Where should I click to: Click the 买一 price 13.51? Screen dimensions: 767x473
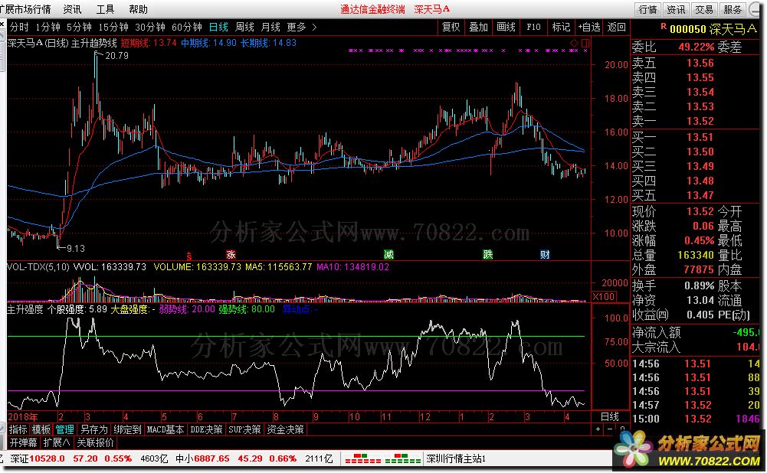(700, 137)
